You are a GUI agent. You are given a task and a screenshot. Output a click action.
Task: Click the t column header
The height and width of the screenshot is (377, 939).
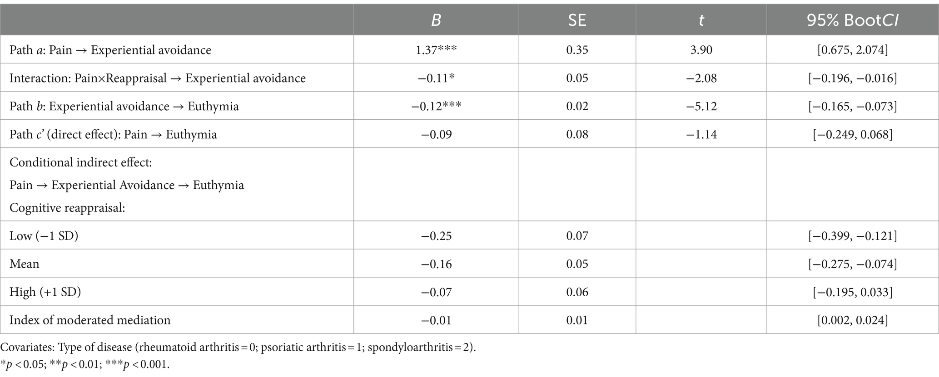(701, 20)
